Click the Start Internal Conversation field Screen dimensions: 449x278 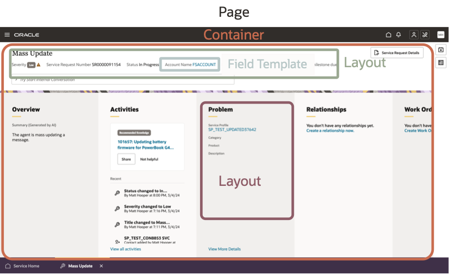pyautogui.click(x=123, y=80)
